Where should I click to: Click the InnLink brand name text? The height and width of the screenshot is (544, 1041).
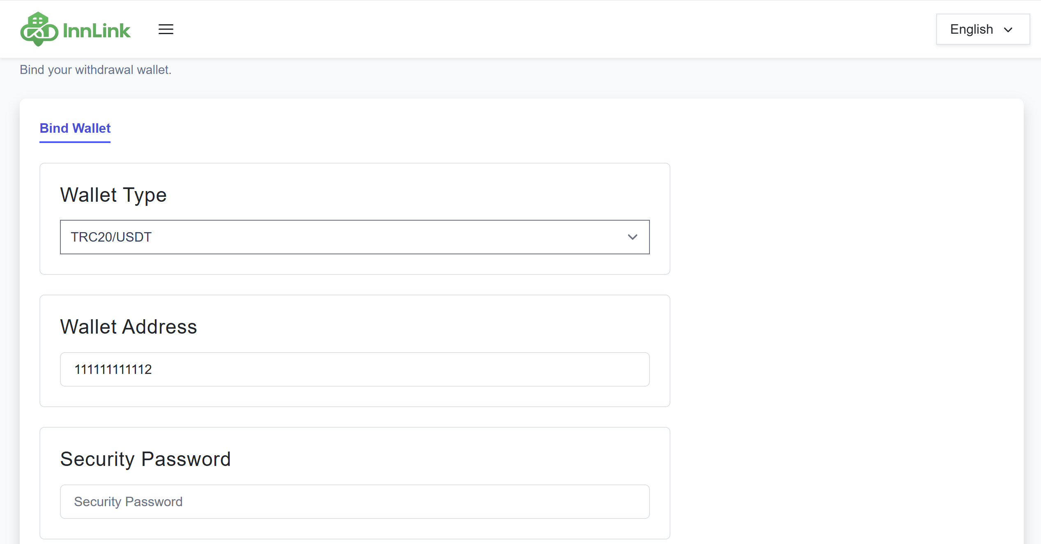tap(97, 31)
